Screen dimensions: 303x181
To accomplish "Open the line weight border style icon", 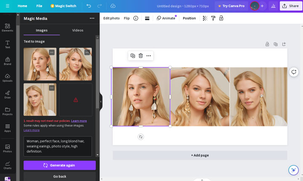I will coord(147,18).
